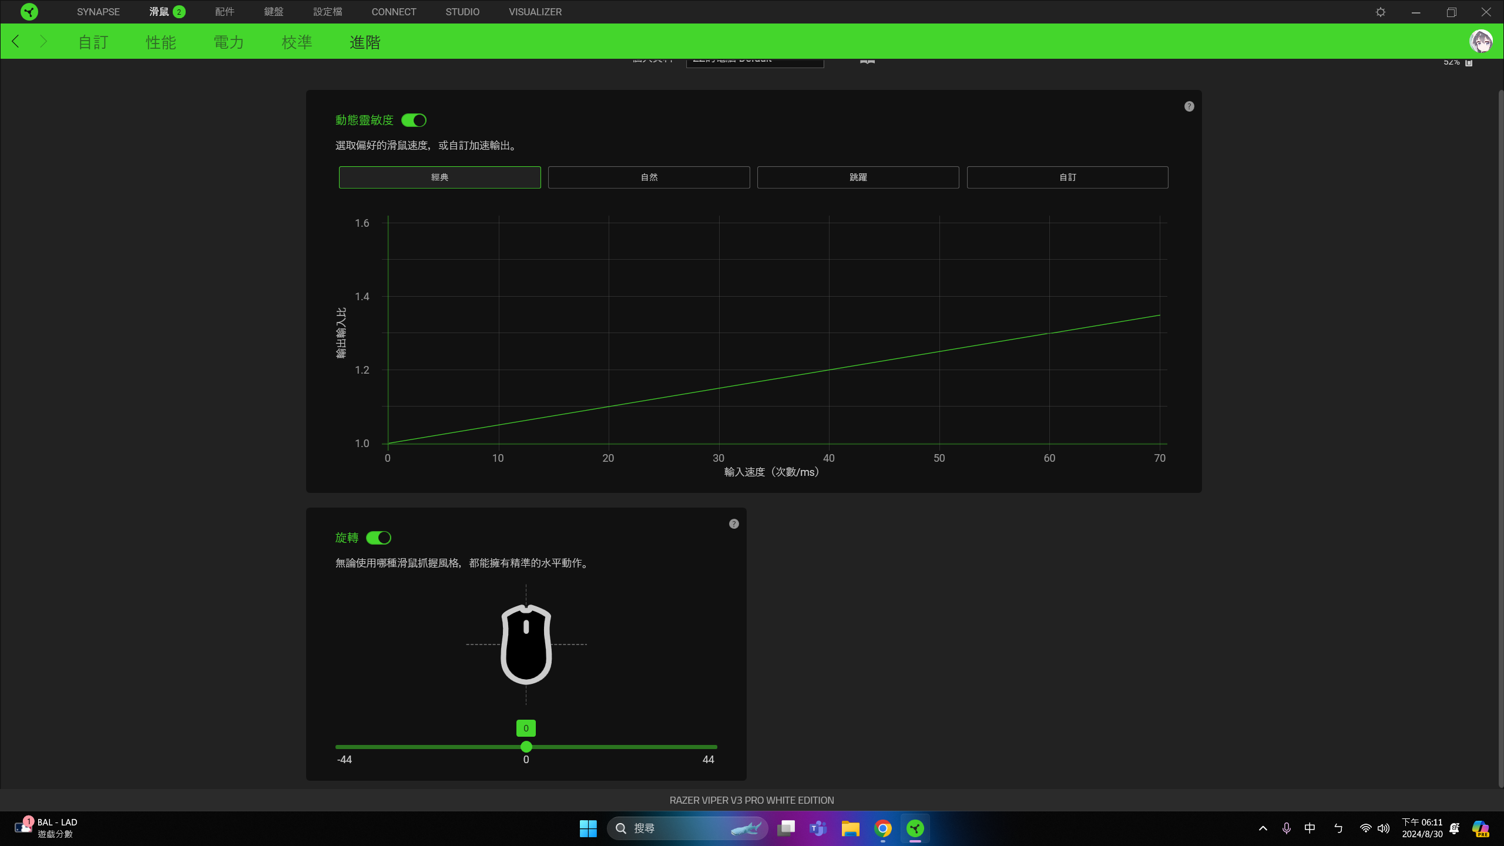Click the help icon in 動態靈敏度 panel
The width and height of the screenshot is (1504, 846).
[1189, 106]
